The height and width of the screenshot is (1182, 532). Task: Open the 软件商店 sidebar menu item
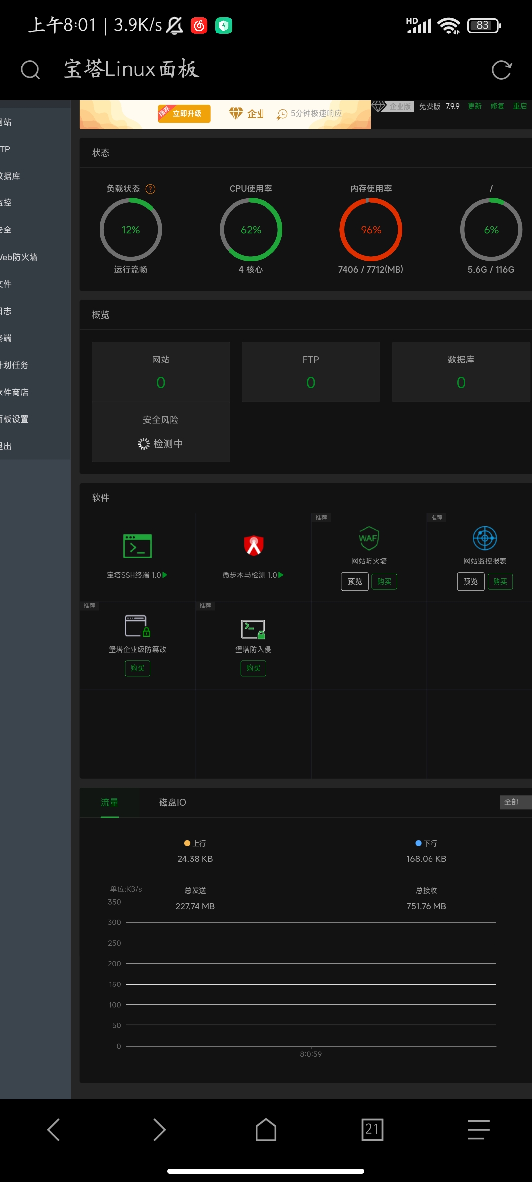coord(35,392)
